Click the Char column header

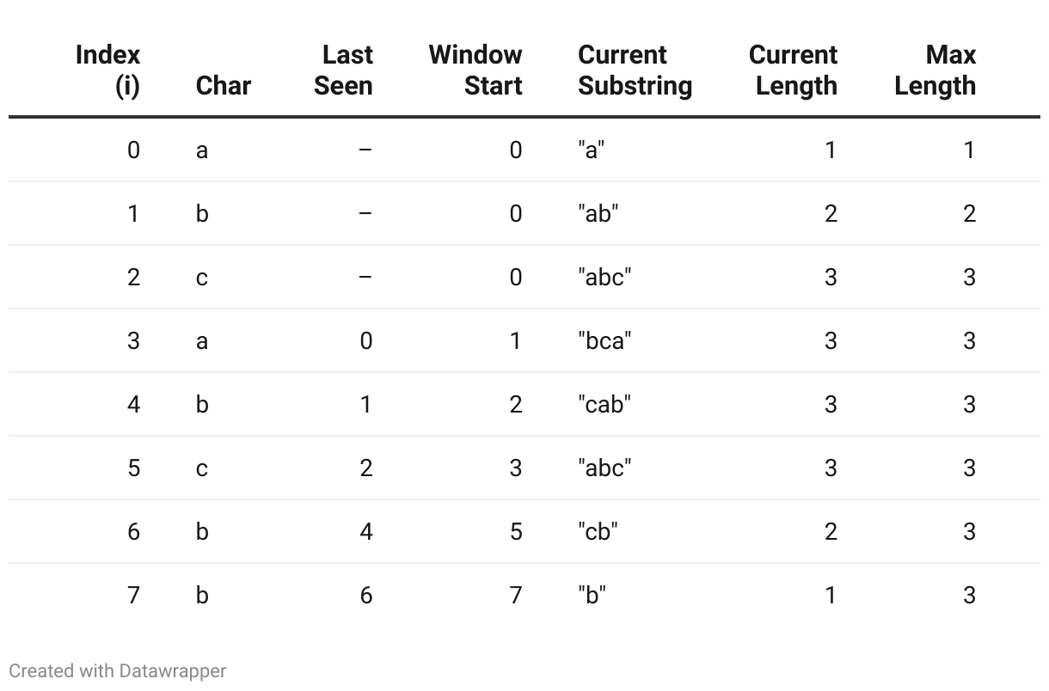tap(223, 86)
